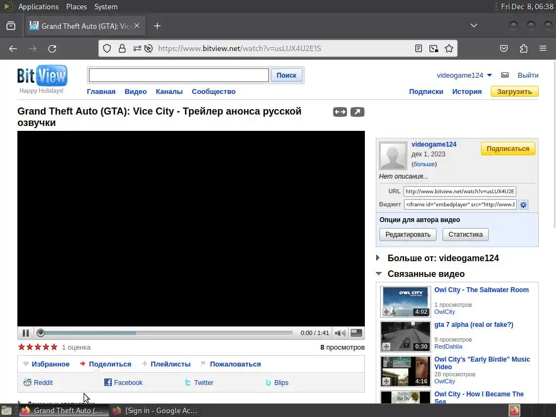
Task: Open the browser tab list chevron
Action: tap(473, 26)
